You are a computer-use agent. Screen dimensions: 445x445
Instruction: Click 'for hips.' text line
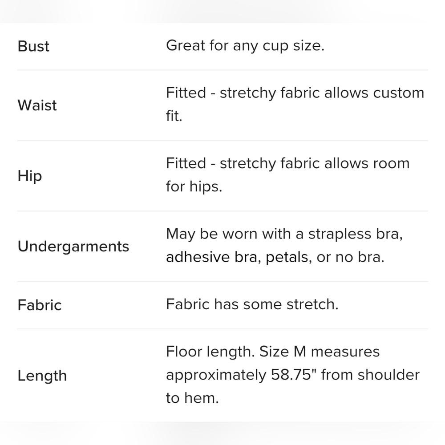(194, 186)
